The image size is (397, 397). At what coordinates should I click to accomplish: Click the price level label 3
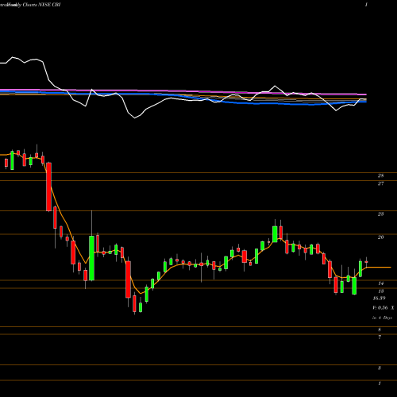click(380, 368)
